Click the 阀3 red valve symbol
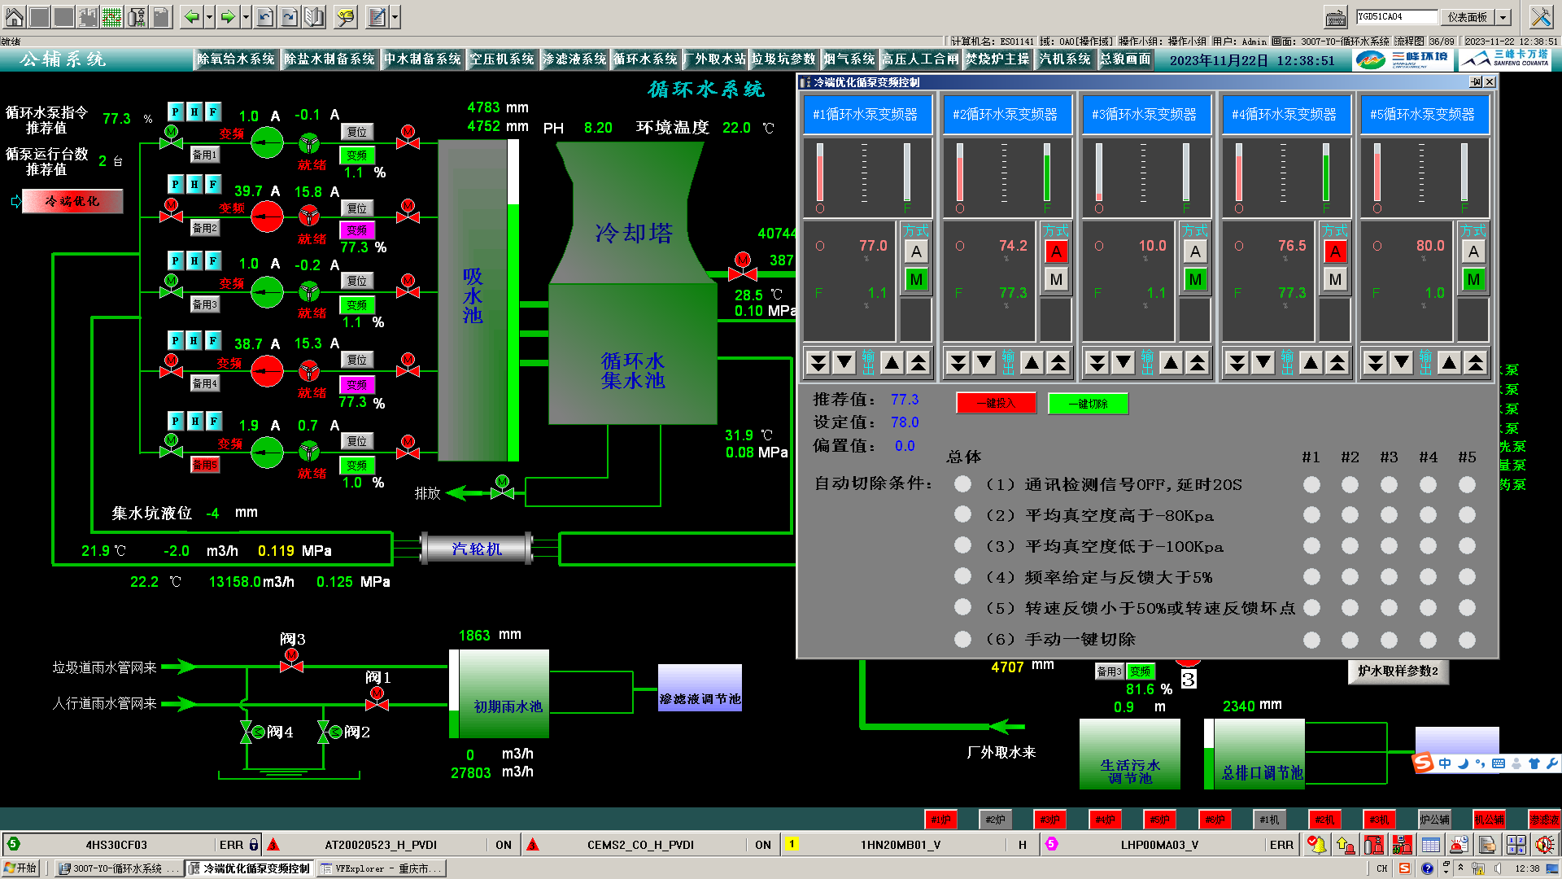 click(291, 662)
